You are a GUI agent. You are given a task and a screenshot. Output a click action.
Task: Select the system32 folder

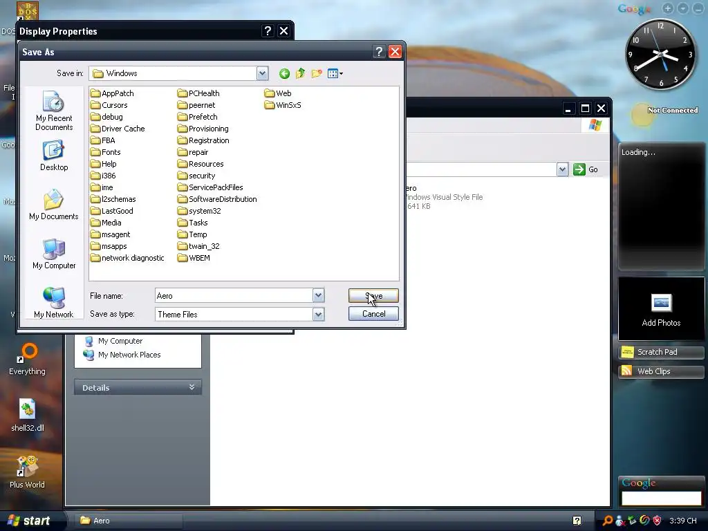pos(200,211)
